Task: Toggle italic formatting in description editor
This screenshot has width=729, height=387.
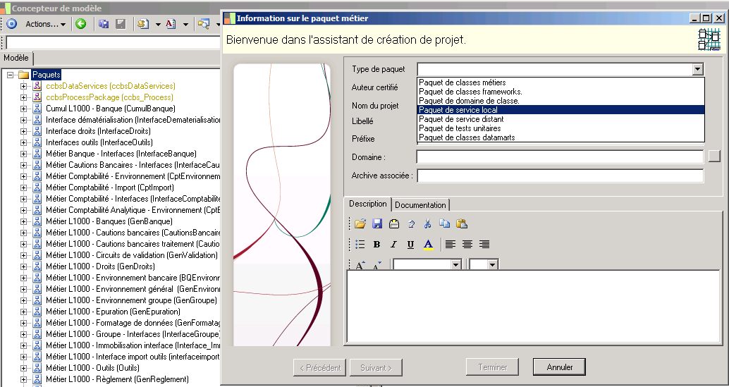Action: click(x=394, y=245)
